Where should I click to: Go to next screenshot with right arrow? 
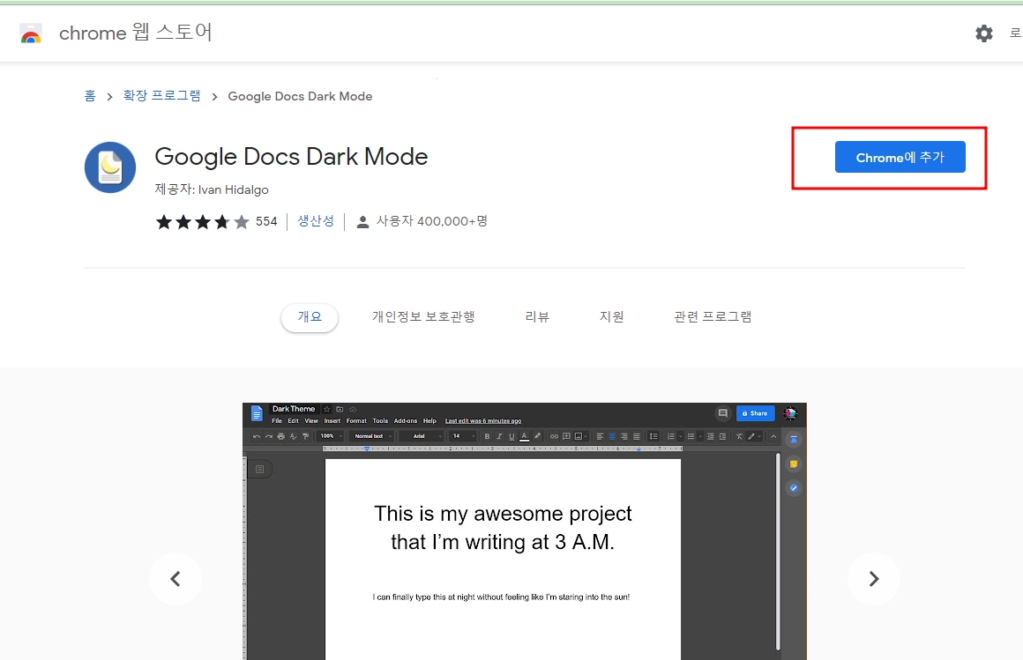(874, 578)
